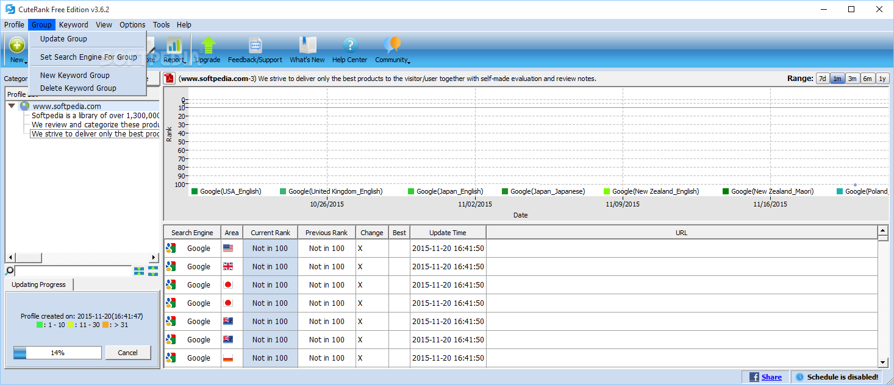Image resolution: width=894 pixels, height=385 pixels.
Task: Toggle Google(USA_English) legend entry
Action: tap(226, 191)
